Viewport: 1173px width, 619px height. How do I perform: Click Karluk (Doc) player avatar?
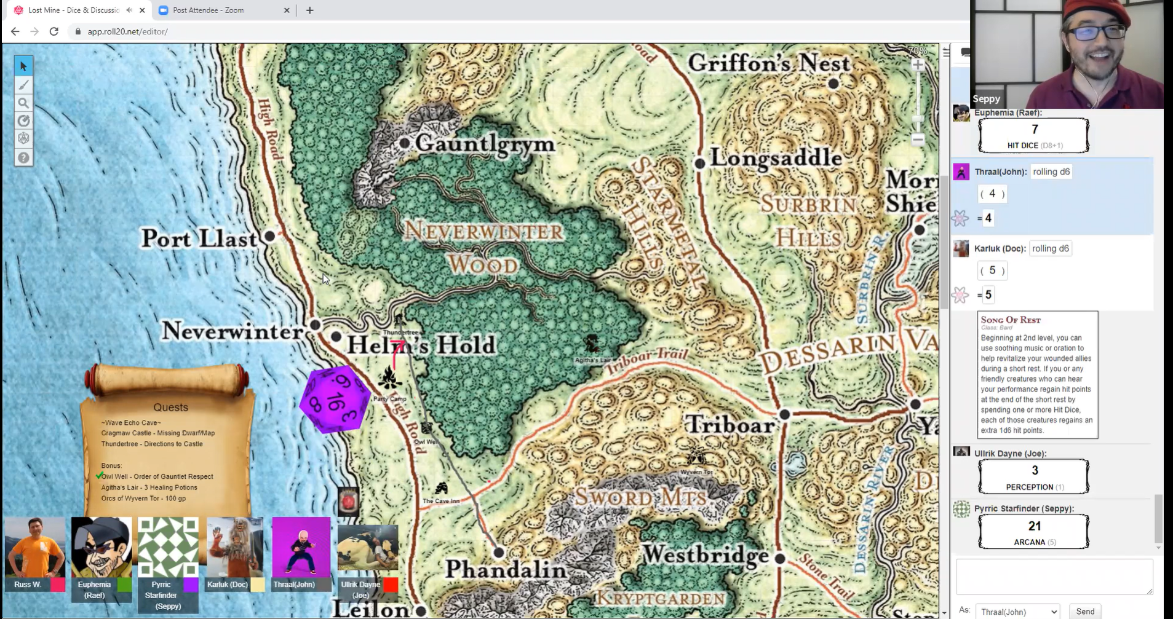tap(235, 547)
